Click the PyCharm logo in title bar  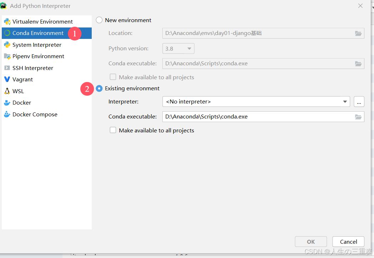[3, 6]
